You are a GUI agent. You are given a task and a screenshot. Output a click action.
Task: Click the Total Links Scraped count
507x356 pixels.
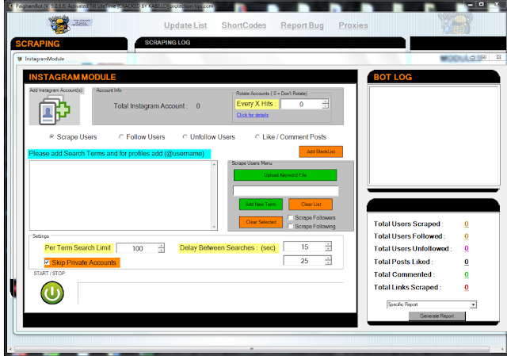[467, 287]
